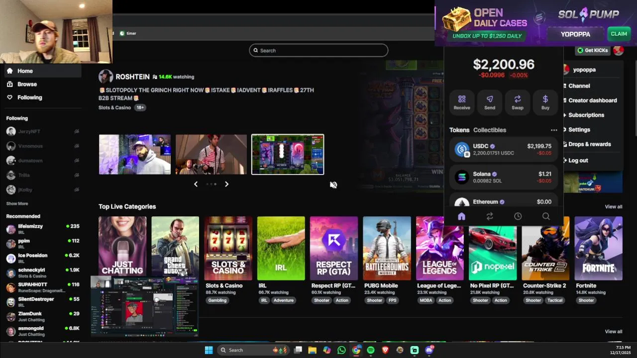Open SUPAHHOTT recommended channel
Viewport: 637px width, 358px height.
[42, 287]
